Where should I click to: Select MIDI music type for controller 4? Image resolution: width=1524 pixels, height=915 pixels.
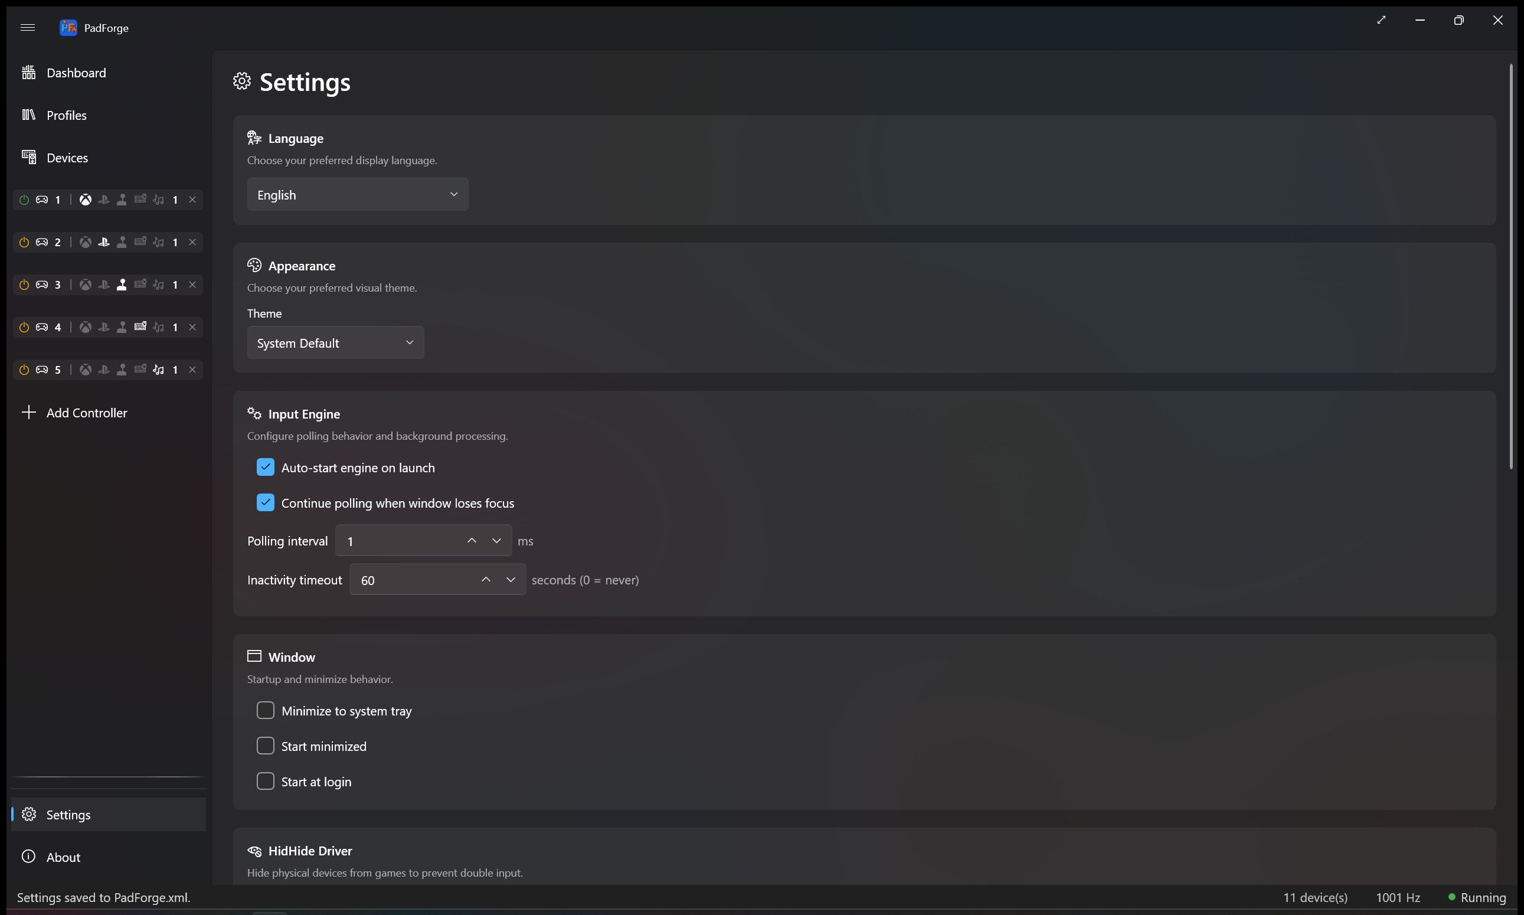158,328
